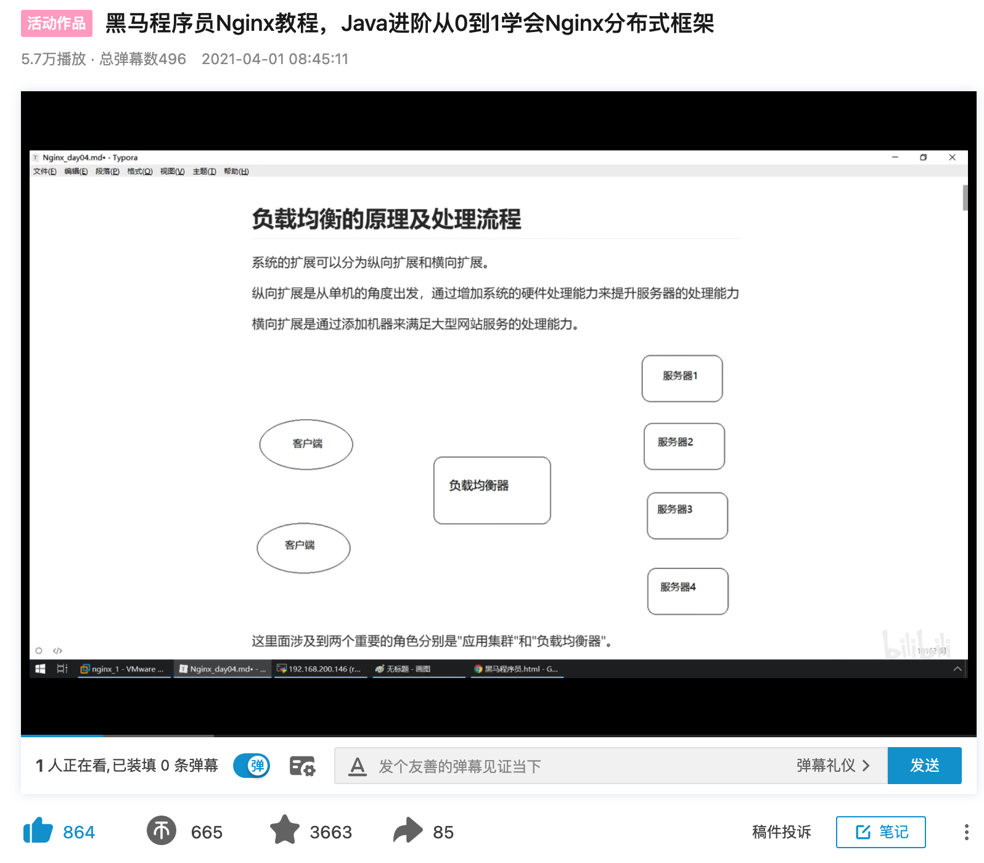The image size is (984, 863).
Task: Open the three-dot more options menu
Action: [966, 832]
